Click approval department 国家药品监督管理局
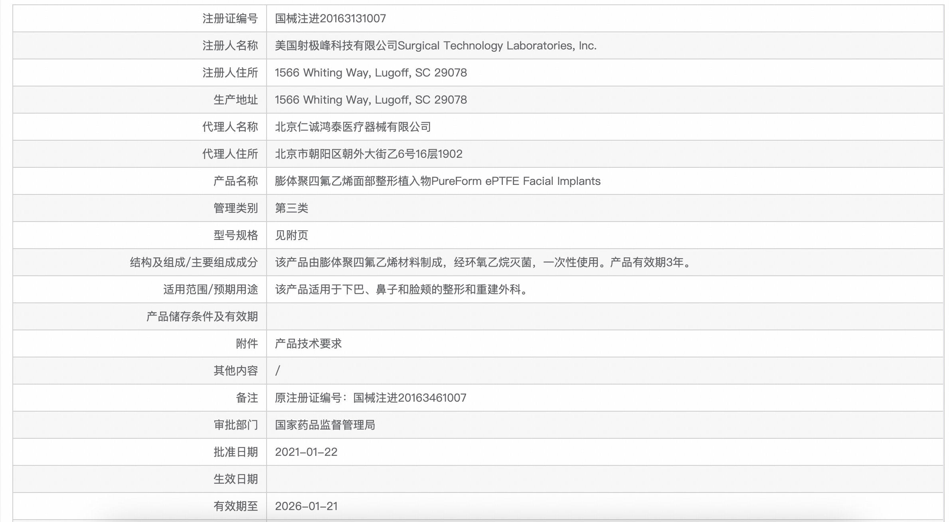The width and height of the screenshot is (949, 522). click(325, 425)
